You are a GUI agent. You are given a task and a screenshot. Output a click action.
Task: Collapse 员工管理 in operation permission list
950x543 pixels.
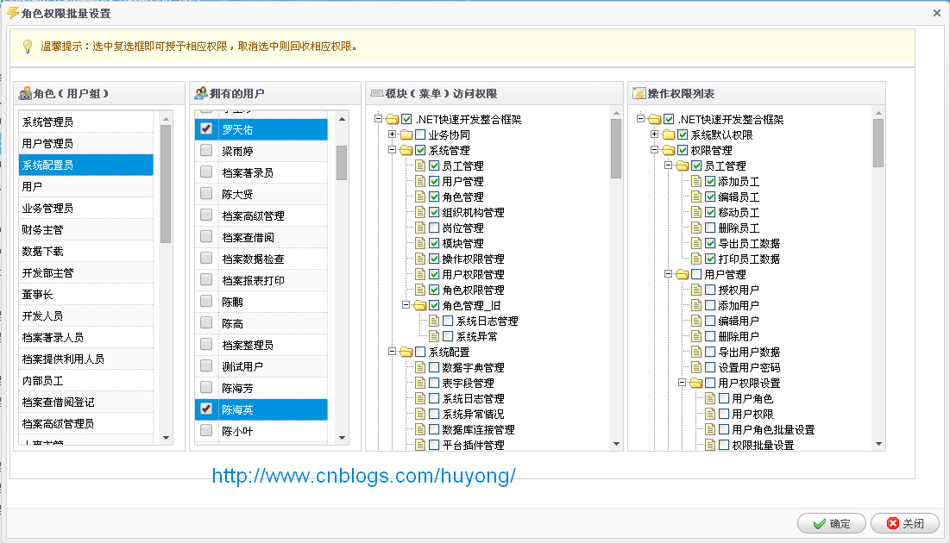[668, 165]
